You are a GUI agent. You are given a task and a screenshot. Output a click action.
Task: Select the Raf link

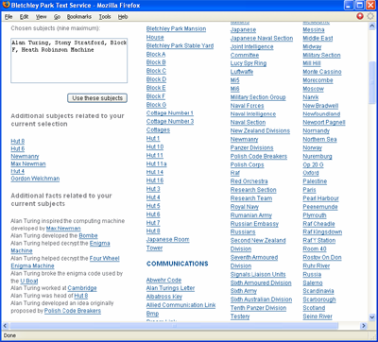click(x=235, y=173)
